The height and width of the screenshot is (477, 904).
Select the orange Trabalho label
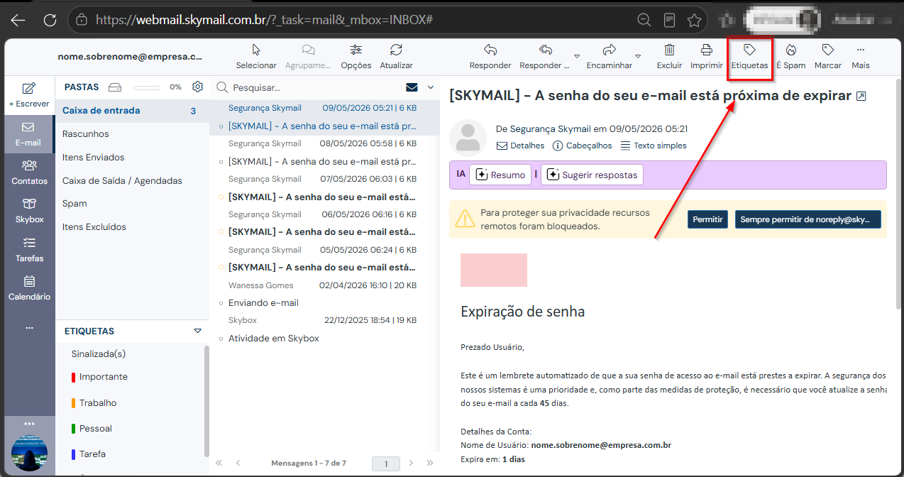pos(94,402)
